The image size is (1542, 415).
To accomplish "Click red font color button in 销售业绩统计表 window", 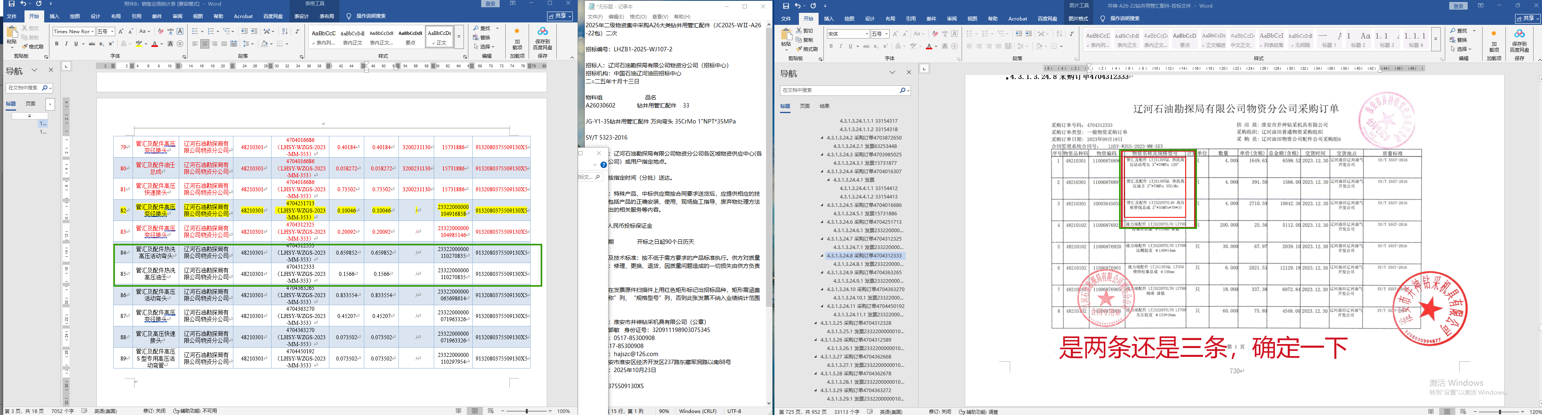I will 154,44.
